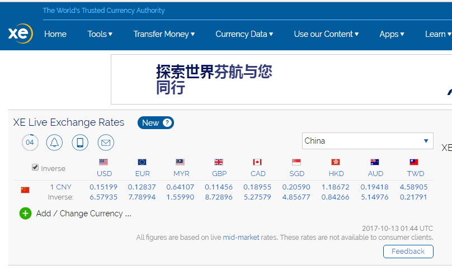Click the MYR rate 0.64107
This screenshot has width=452, height=275.
click(x=180, y=187)
